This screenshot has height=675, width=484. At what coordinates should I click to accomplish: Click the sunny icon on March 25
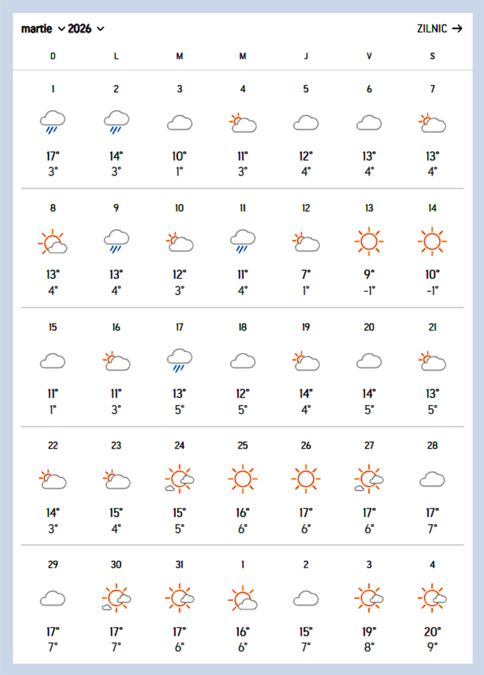(x=243, y=479)
